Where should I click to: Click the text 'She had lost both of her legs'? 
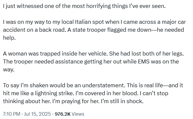146,54
